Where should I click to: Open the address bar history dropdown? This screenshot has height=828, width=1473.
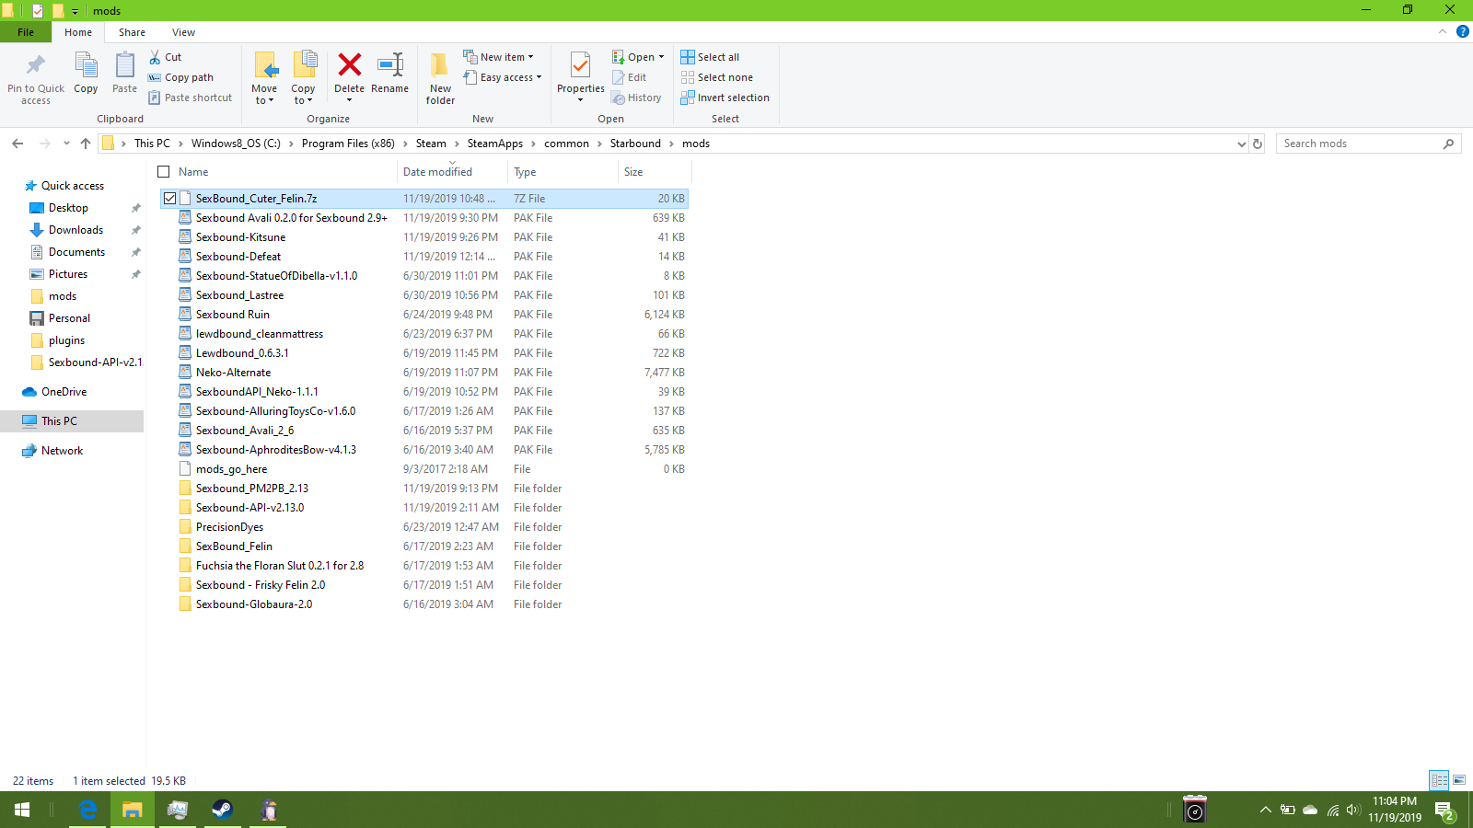[x=1242, y=144]
